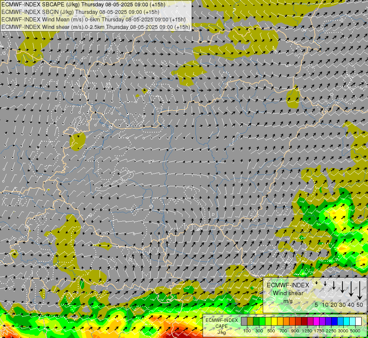Click the '10' label under shear arrows
The image size is (368, 338).
(x=325, y=305)
